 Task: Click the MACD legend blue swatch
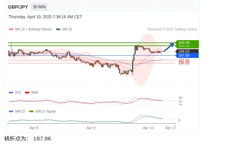11,111
